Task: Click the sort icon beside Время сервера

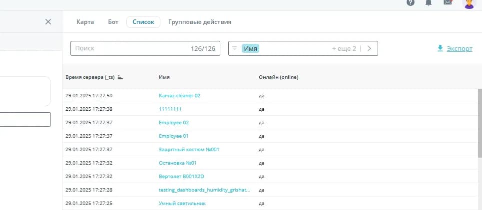Action: pos(120,77)
